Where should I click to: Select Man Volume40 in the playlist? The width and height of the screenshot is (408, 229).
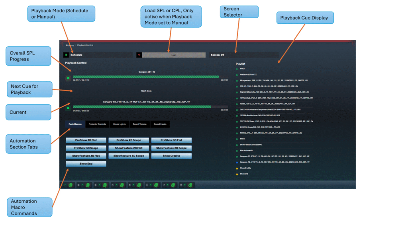coord(247,150)
